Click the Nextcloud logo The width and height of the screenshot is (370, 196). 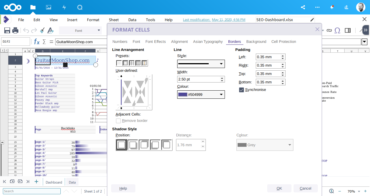13,7
